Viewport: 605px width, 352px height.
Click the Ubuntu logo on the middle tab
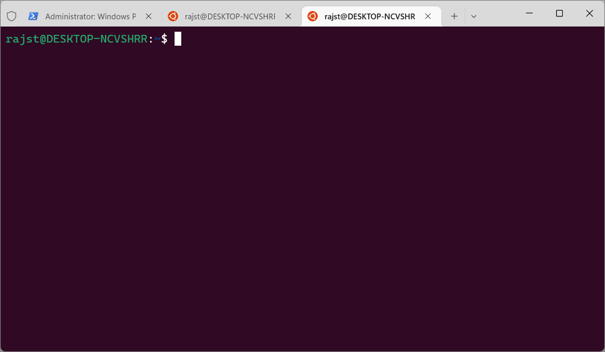click(x=173, y=16)
